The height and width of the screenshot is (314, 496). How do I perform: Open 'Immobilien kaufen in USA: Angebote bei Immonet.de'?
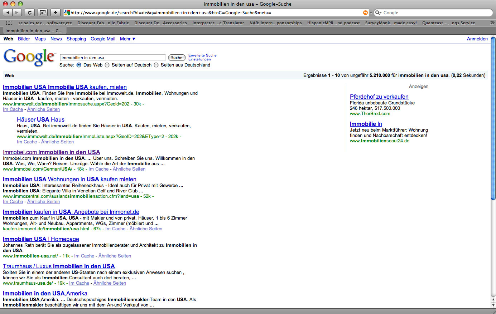coord(71,212)
